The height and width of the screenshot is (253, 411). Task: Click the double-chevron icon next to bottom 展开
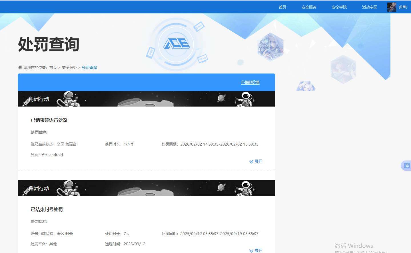[251, 250]
